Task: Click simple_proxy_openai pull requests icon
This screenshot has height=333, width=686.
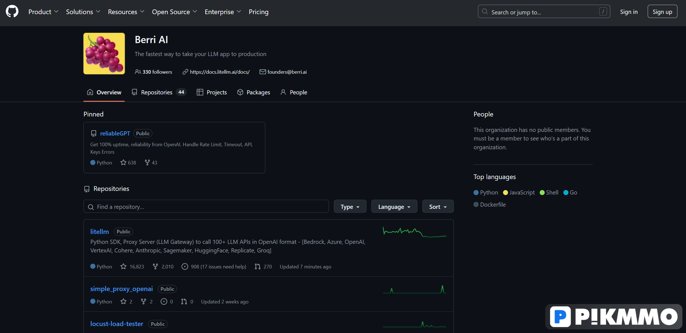Action: coord(184,302)
